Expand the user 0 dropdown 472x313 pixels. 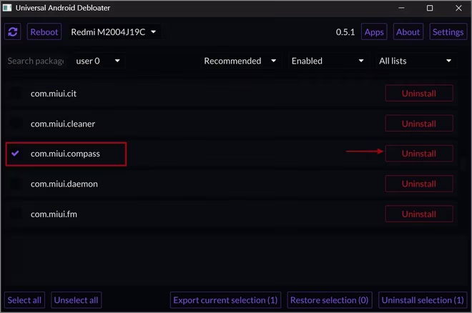click(98, 61)
